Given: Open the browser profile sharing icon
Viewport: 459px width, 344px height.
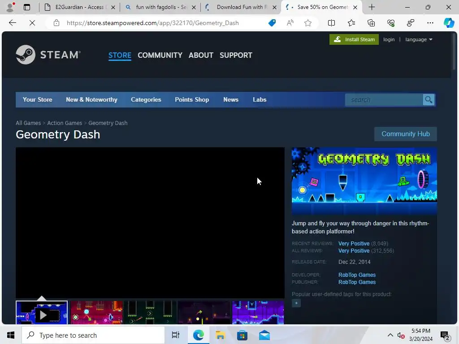Looking at the screenshot, I should pos(411,23).
